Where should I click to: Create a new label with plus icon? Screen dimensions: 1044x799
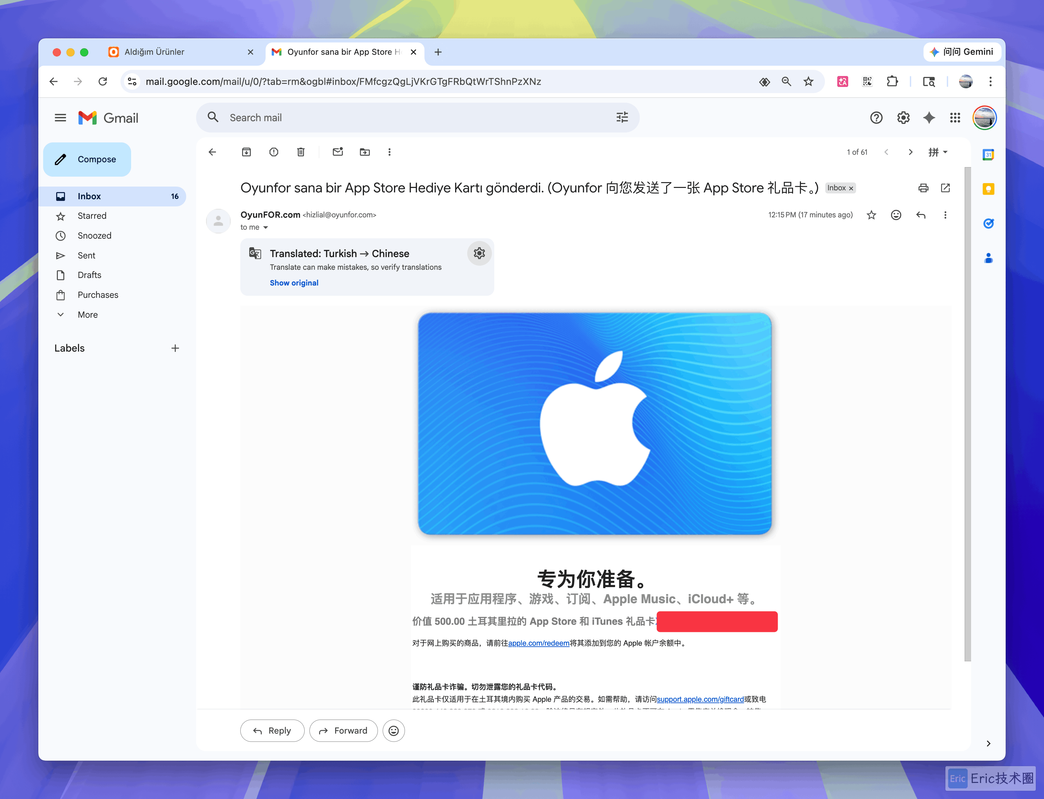pyautogui.click(x=175, y=348)
